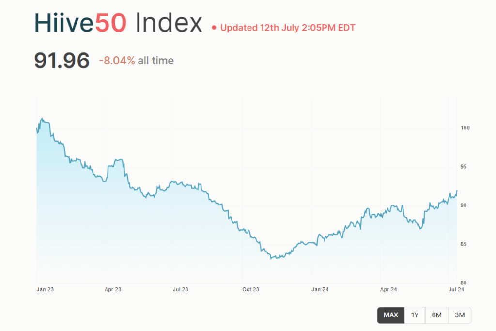Click the Apr 23 axis label
This screenshot has width=496, height=331.
(113, 289)
